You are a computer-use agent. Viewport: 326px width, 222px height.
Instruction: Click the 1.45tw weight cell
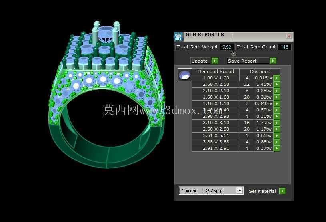[x=264, y=84]
